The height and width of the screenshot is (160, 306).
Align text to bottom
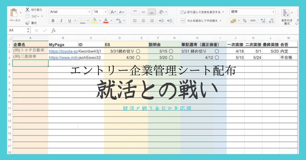click(x=151, y=12)
